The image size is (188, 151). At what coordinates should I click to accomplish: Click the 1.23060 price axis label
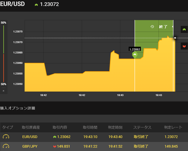18,63
